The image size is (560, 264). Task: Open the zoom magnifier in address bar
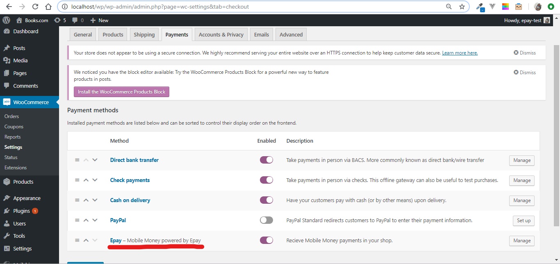click(x=449, y=7)
